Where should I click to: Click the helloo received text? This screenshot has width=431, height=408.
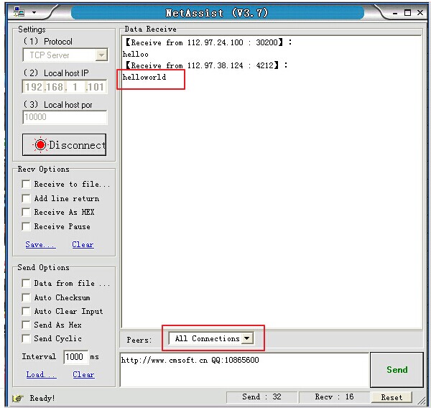(136, 54)
